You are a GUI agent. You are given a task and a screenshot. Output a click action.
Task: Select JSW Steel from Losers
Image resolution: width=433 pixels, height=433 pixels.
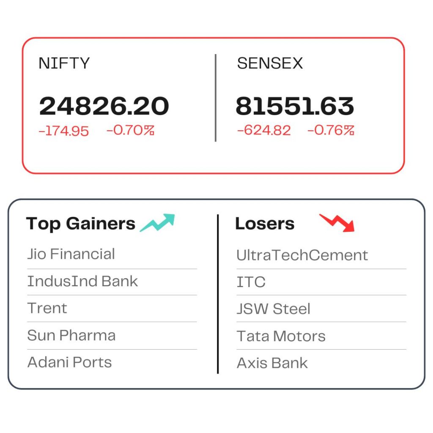(x=274, y=309)
